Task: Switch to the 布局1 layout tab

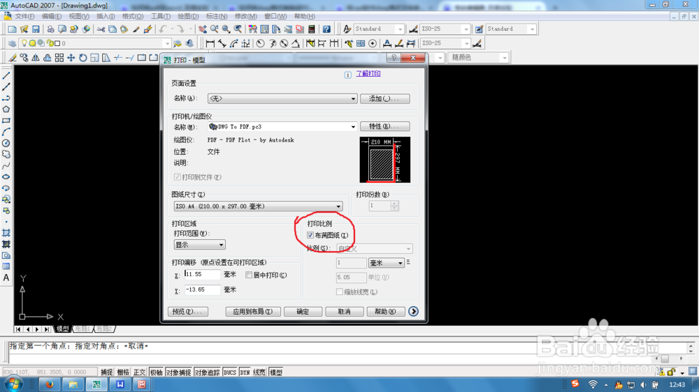Action: click(x=83, y=329)
